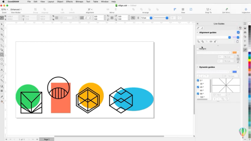The height and width of the screenshot is (141, 251).
Task: Select the Text tool
Action: 2,70
